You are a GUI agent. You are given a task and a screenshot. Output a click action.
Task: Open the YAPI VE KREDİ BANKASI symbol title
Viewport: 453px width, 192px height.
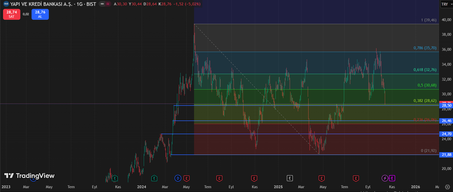(53, 4)
